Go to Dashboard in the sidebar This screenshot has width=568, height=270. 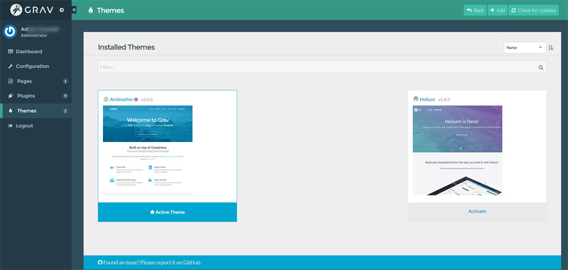tap(36, 52)
